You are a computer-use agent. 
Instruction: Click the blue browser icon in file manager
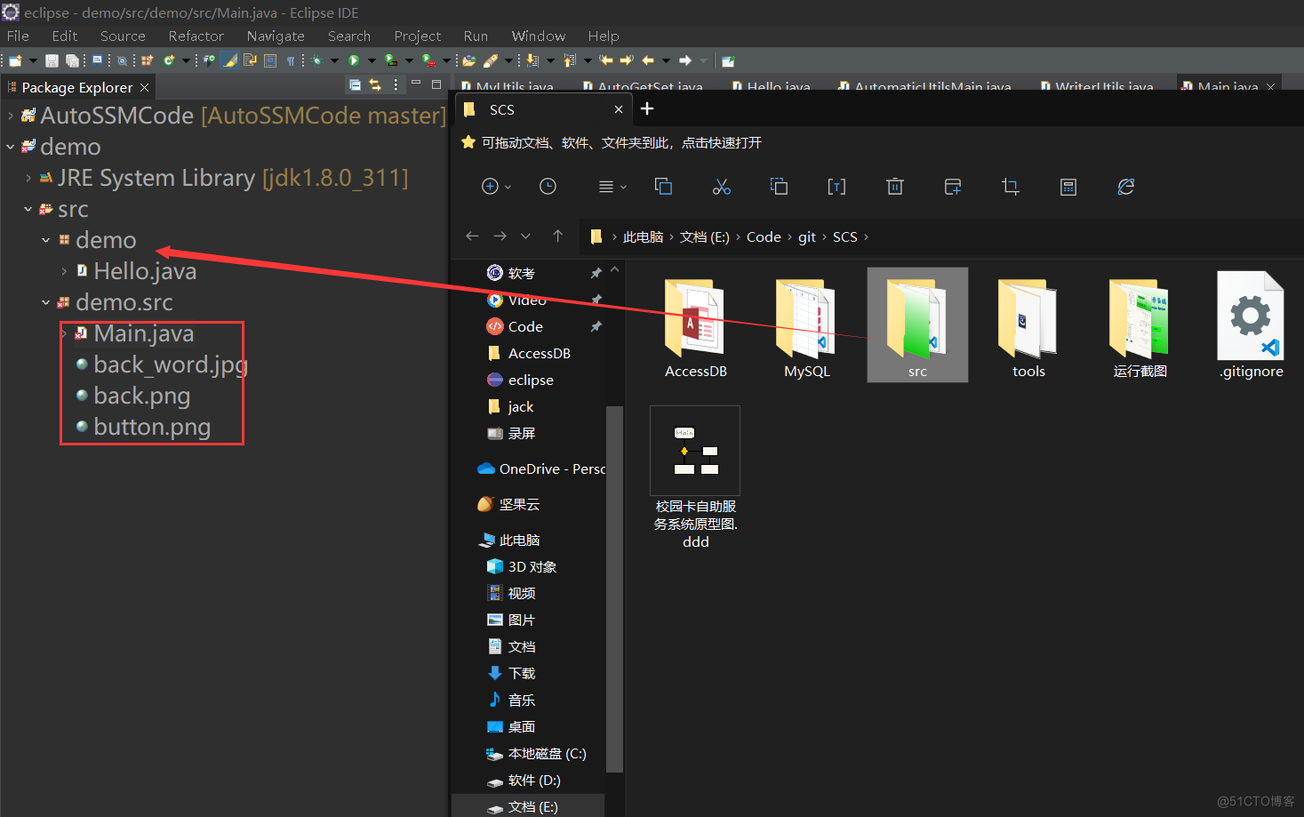click(1126, 187)
